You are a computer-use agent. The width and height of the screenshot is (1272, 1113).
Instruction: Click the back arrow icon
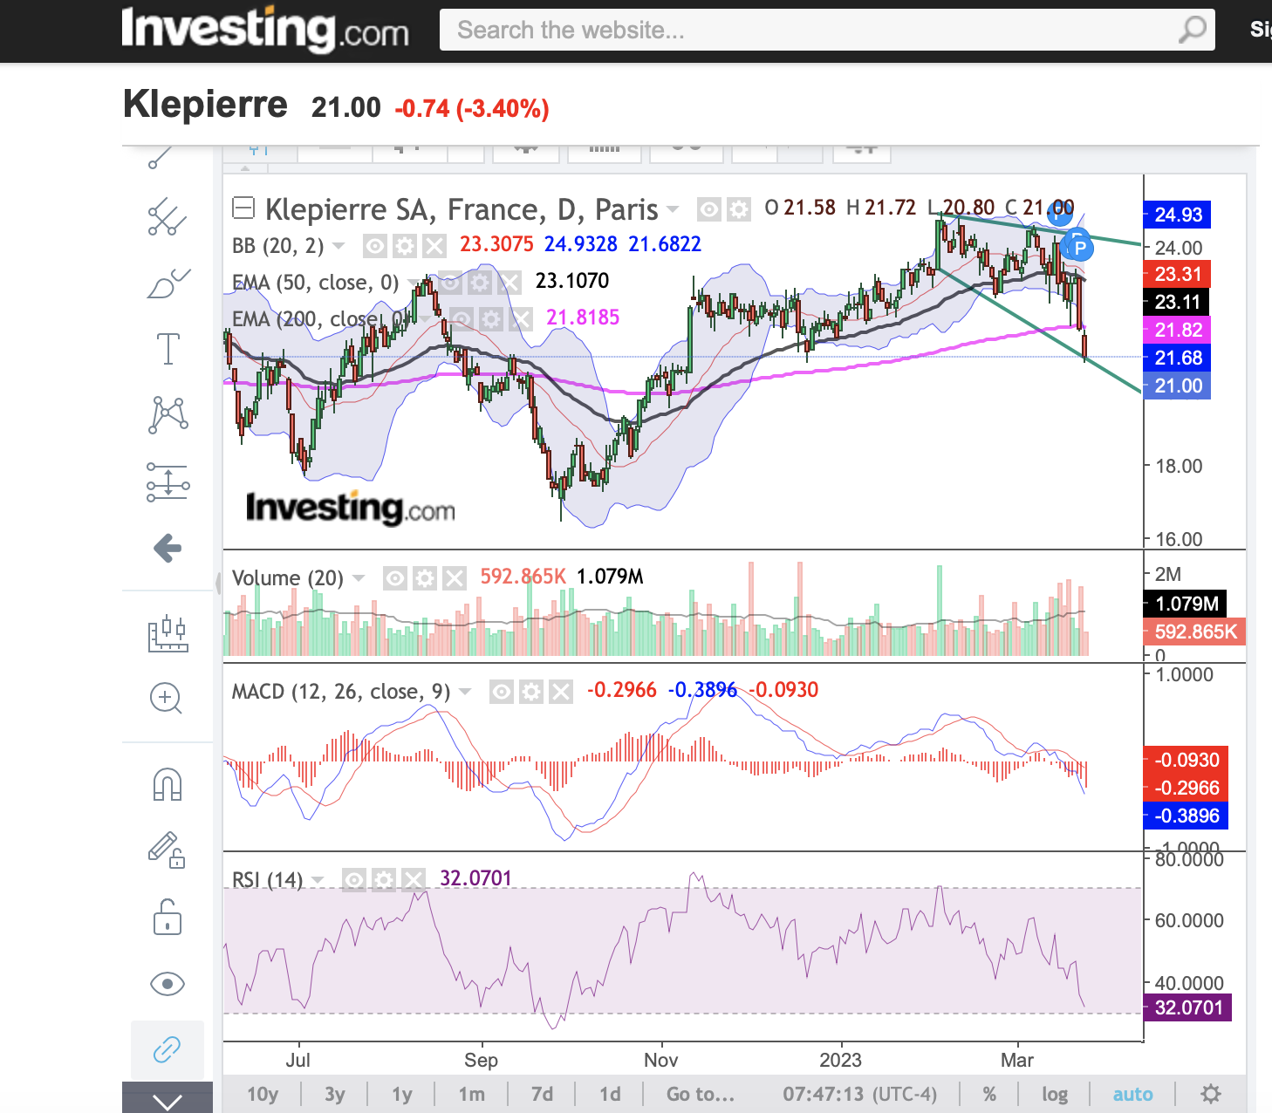[168, 548]
